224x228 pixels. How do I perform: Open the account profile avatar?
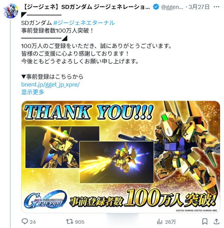pos(10,11)
